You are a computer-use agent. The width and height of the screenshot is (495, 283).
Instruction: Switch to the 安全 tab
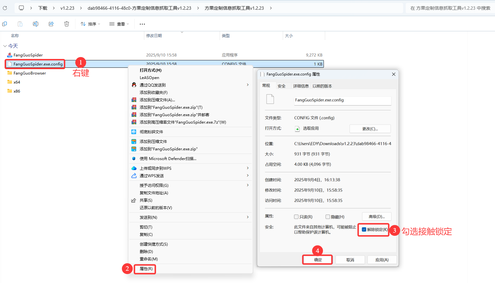[x=281, y=86]
